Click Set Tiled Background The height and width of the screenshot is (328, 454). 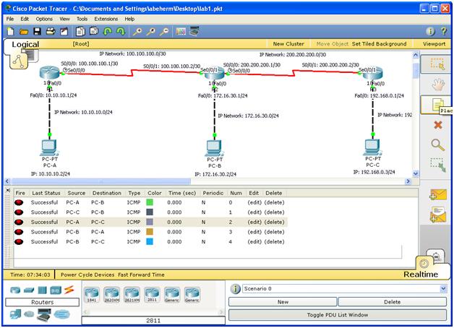pos(379,44)
